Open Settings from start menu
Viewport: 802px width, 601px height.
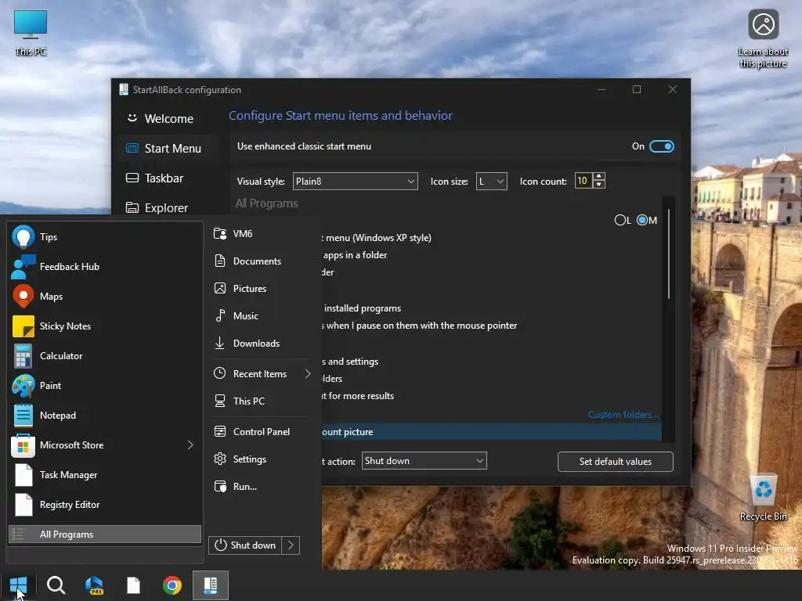261,459
